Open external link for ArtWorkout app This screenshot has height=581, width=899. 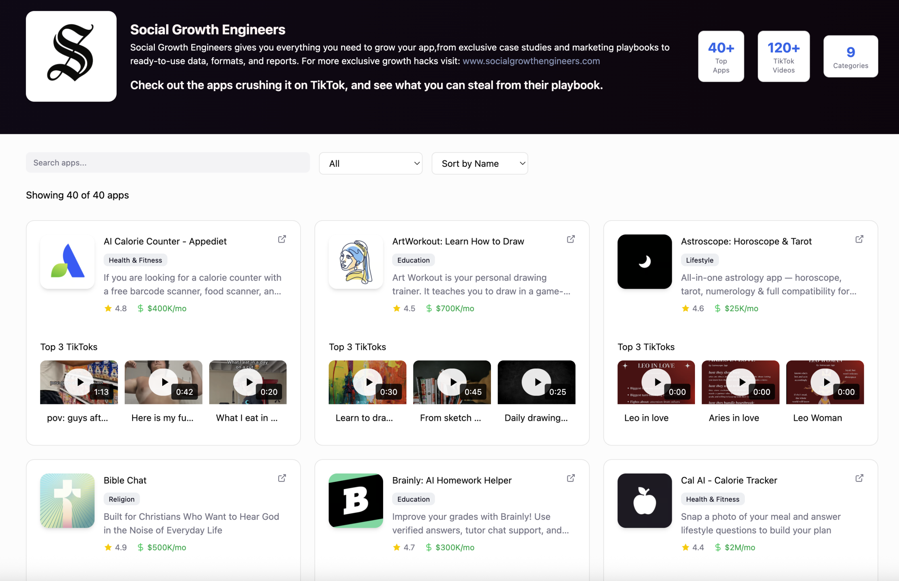571,239
